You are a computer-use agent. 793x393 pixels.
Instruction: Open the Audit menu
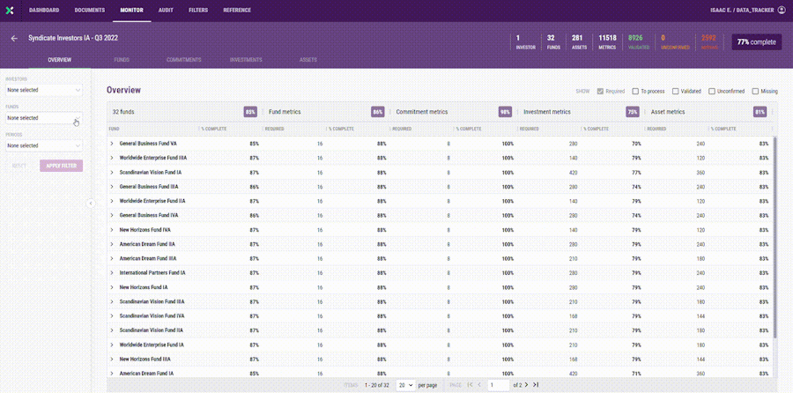[166, 10]
